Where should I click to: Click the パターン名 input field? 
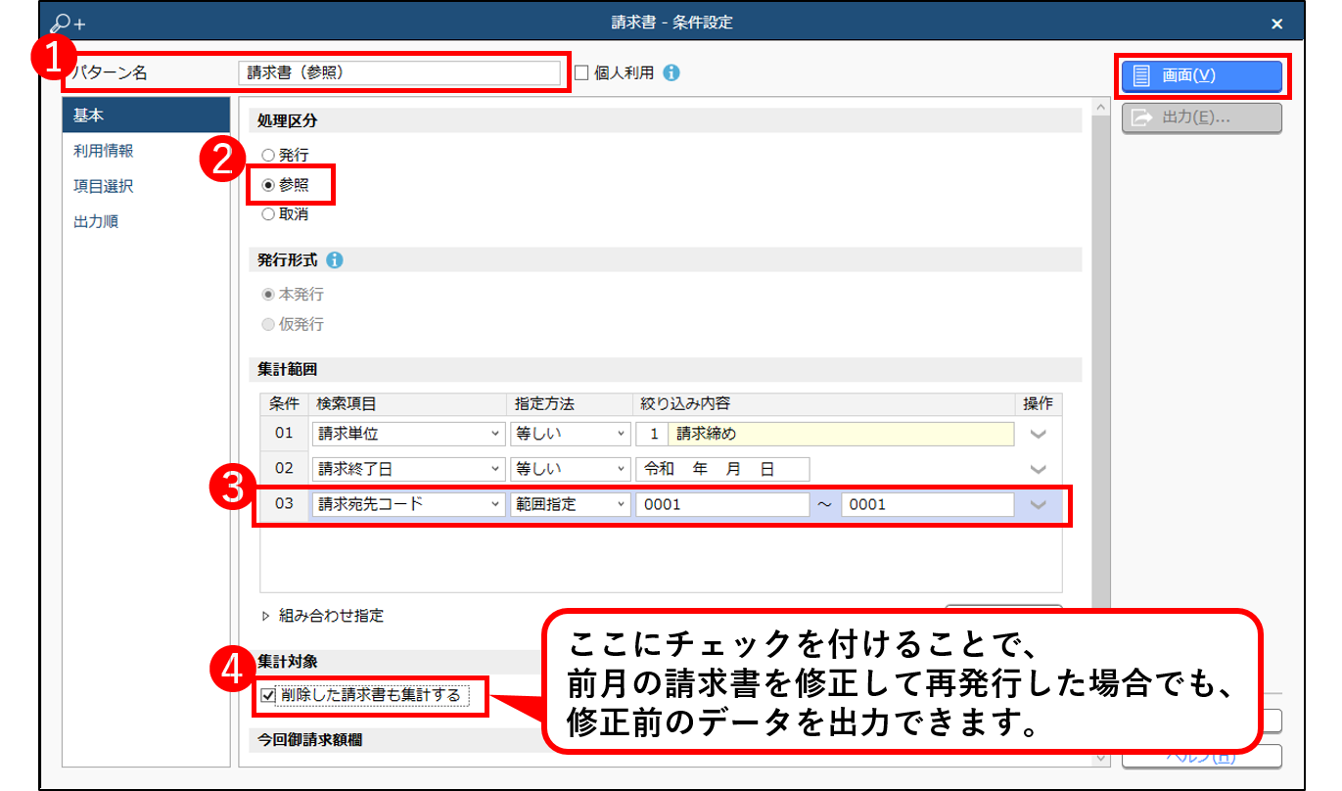tap(399, 72)
